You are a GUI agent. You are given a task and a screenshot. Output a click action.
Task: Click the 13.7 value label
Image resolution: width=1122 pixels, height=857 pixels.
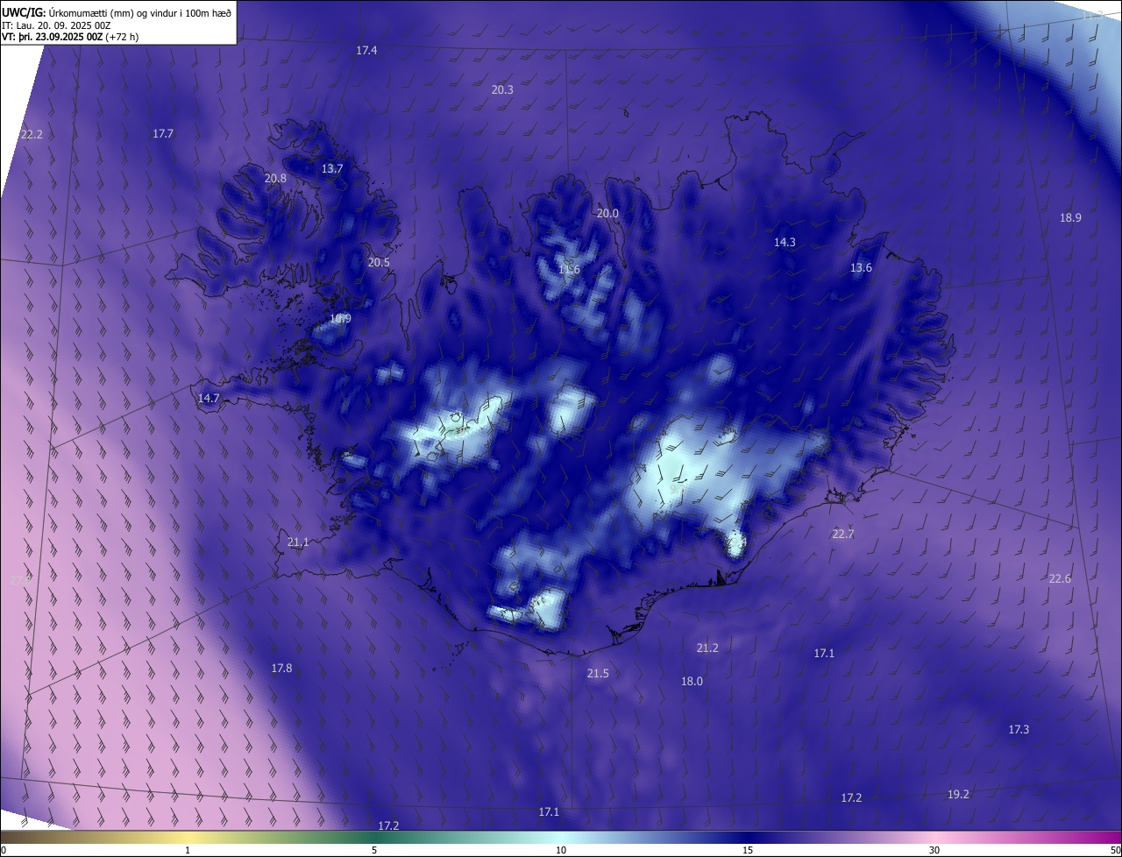(332, 169)
